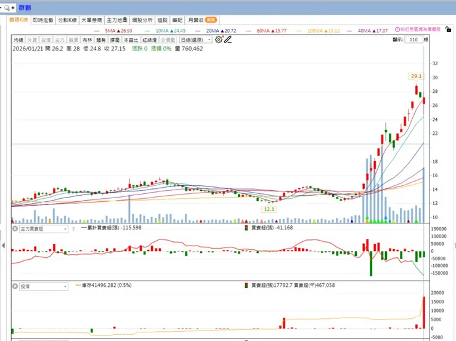Click the 60MA 15.77 legend value
This screenshot has height=341, width=456.
click(x=271, y=31)
